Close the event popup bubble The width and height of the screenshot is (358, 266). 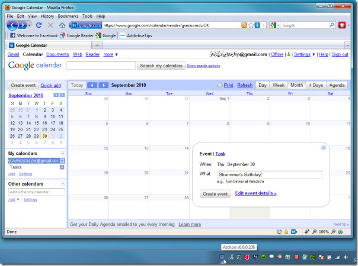pyautogui.click(x=324, y=148)
